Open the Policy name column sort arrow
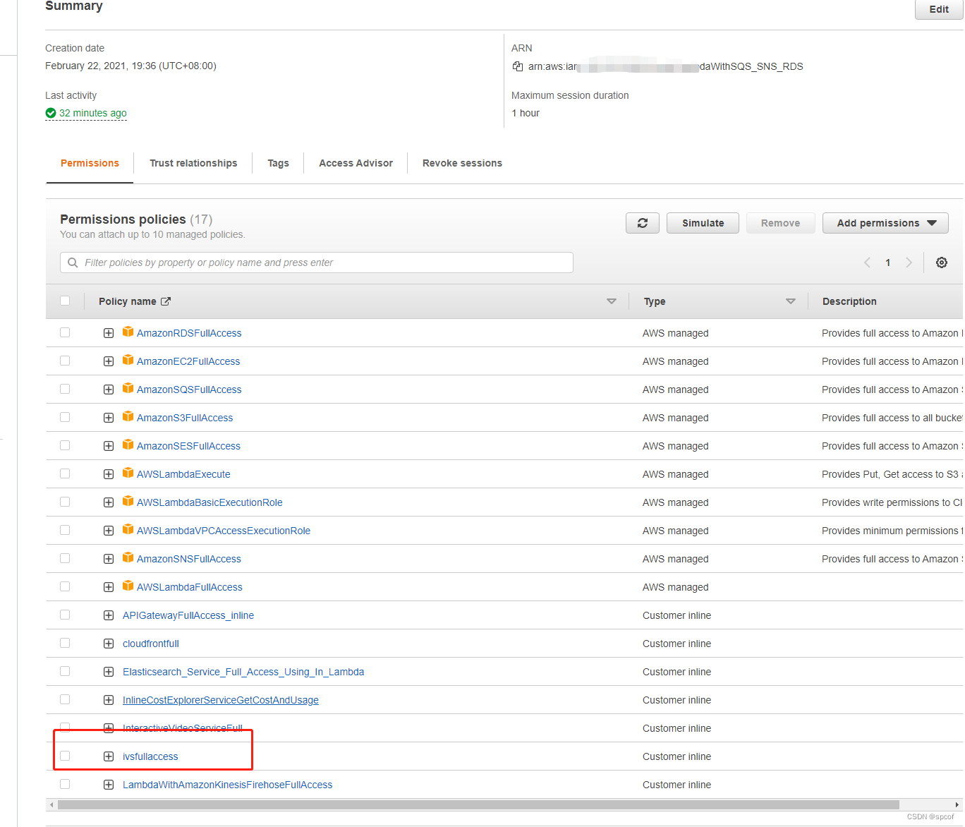This screenshot has height=827, width=965. pyautogui.click(x=612, y=301)
